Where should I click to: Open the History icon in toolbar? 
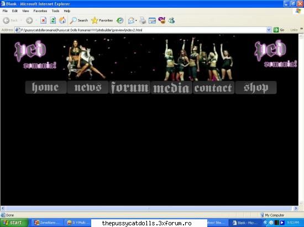coord(120,20)
